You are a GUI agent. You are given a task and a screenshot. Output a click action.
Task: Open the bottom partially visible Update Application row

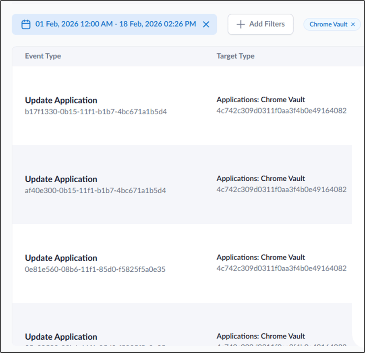(x=61, y=337)
